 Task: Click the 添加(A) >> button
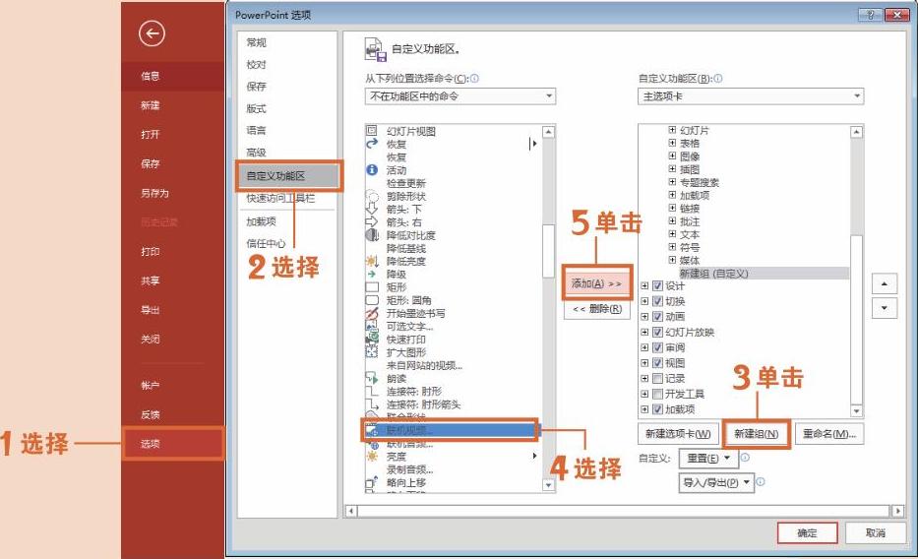(x=596, y=283)
